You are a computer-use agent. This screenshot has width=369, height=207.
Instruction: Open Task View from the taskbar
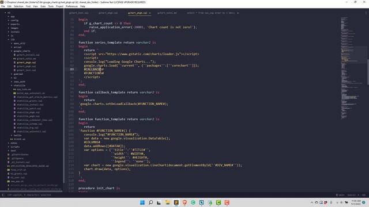click(159, 202)
